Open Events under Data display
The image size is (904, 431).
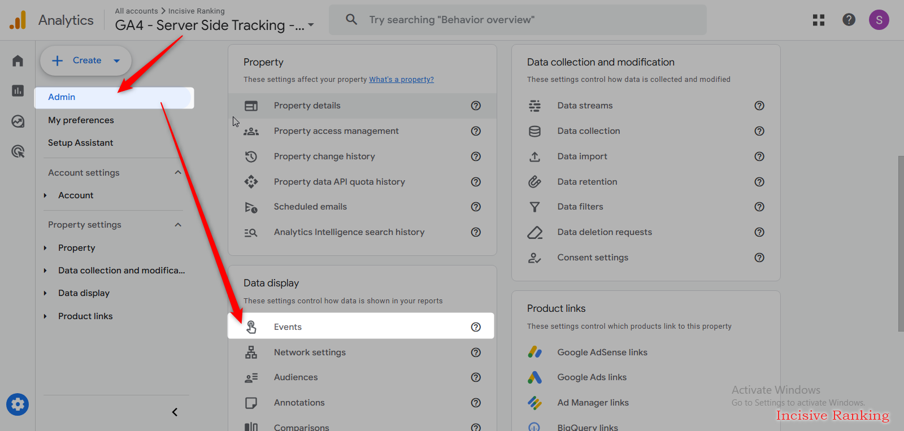point(361,326)
